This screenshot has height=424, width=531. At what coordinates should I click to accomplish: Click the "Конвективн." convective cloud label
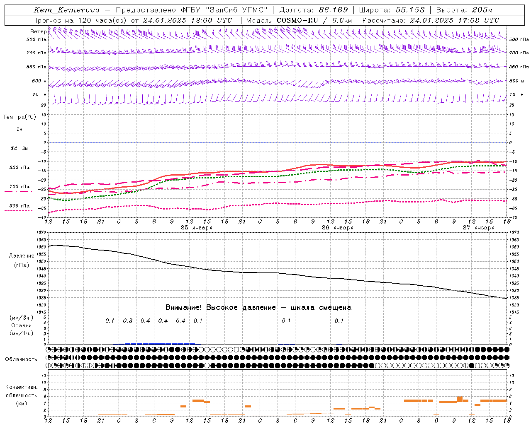21,387
